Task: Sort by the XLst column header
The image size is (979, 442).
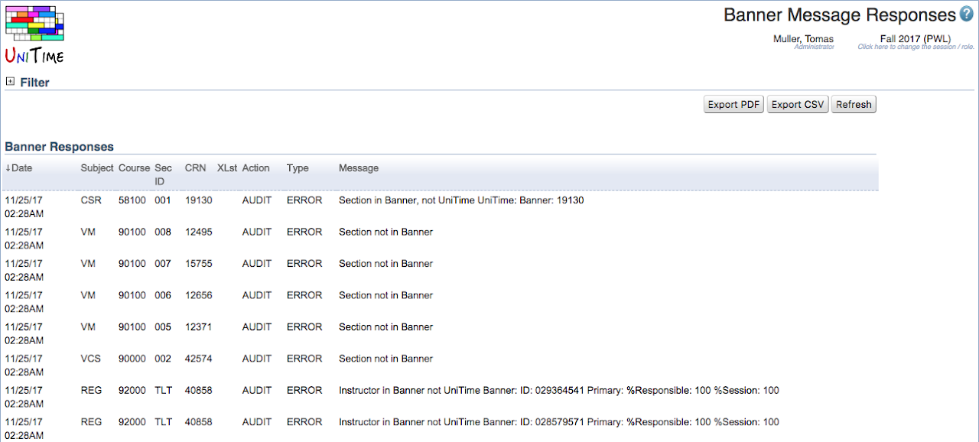Action: [x=227, y=168]
